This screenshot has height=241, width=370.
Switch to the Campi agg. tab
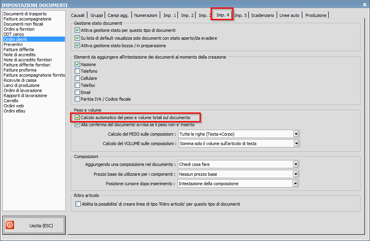pos(118,15)
